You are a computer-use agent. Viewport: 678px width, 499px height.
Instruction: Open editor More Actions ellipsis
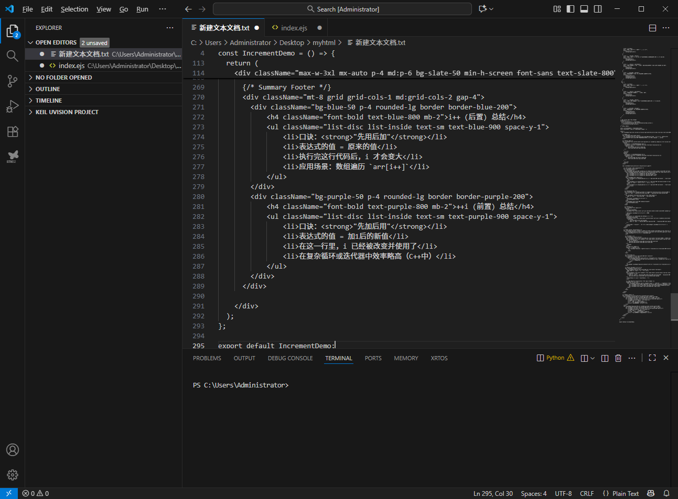pyautogui.click(x=666, y=28)
